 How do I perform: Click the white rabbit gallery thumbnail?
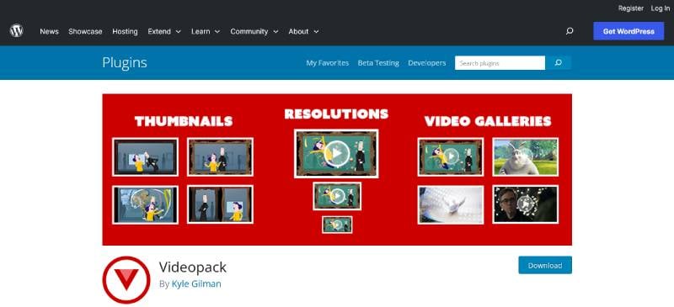tap(525, 156)
